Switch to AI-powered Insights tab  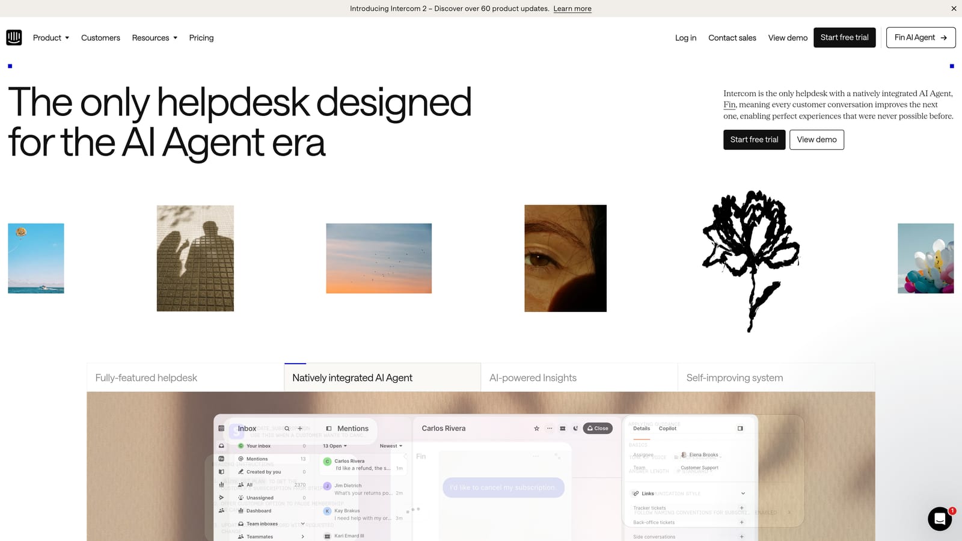(579, 377)
